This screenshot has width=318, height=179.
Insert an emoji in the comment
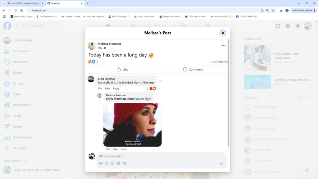click(107, 163)
